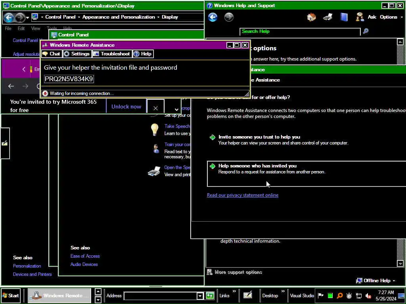Click the tablet input panel tab at left edge

[5, 143]
